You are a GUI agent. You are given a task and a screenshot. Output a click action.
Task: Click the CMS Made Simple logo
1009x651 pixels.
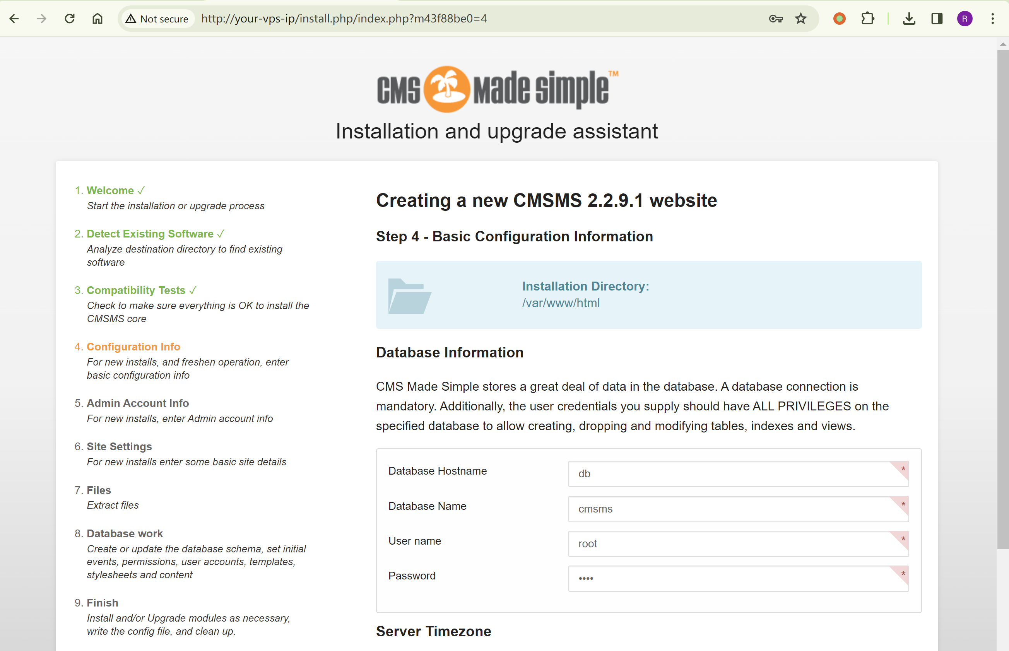pyautogui.click(x=497, y=89)
